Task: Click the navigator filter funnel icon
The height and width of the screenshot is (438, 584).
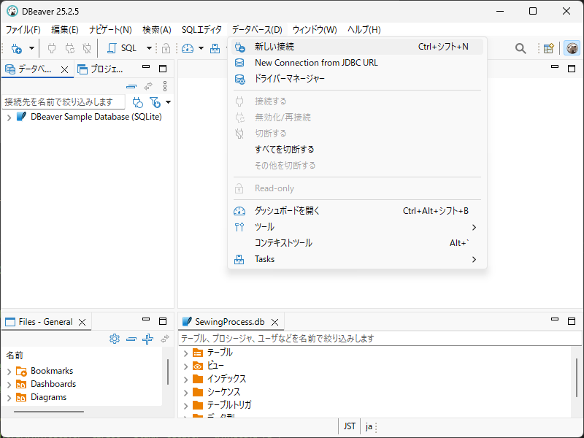Action: click(x=155, y=102)
